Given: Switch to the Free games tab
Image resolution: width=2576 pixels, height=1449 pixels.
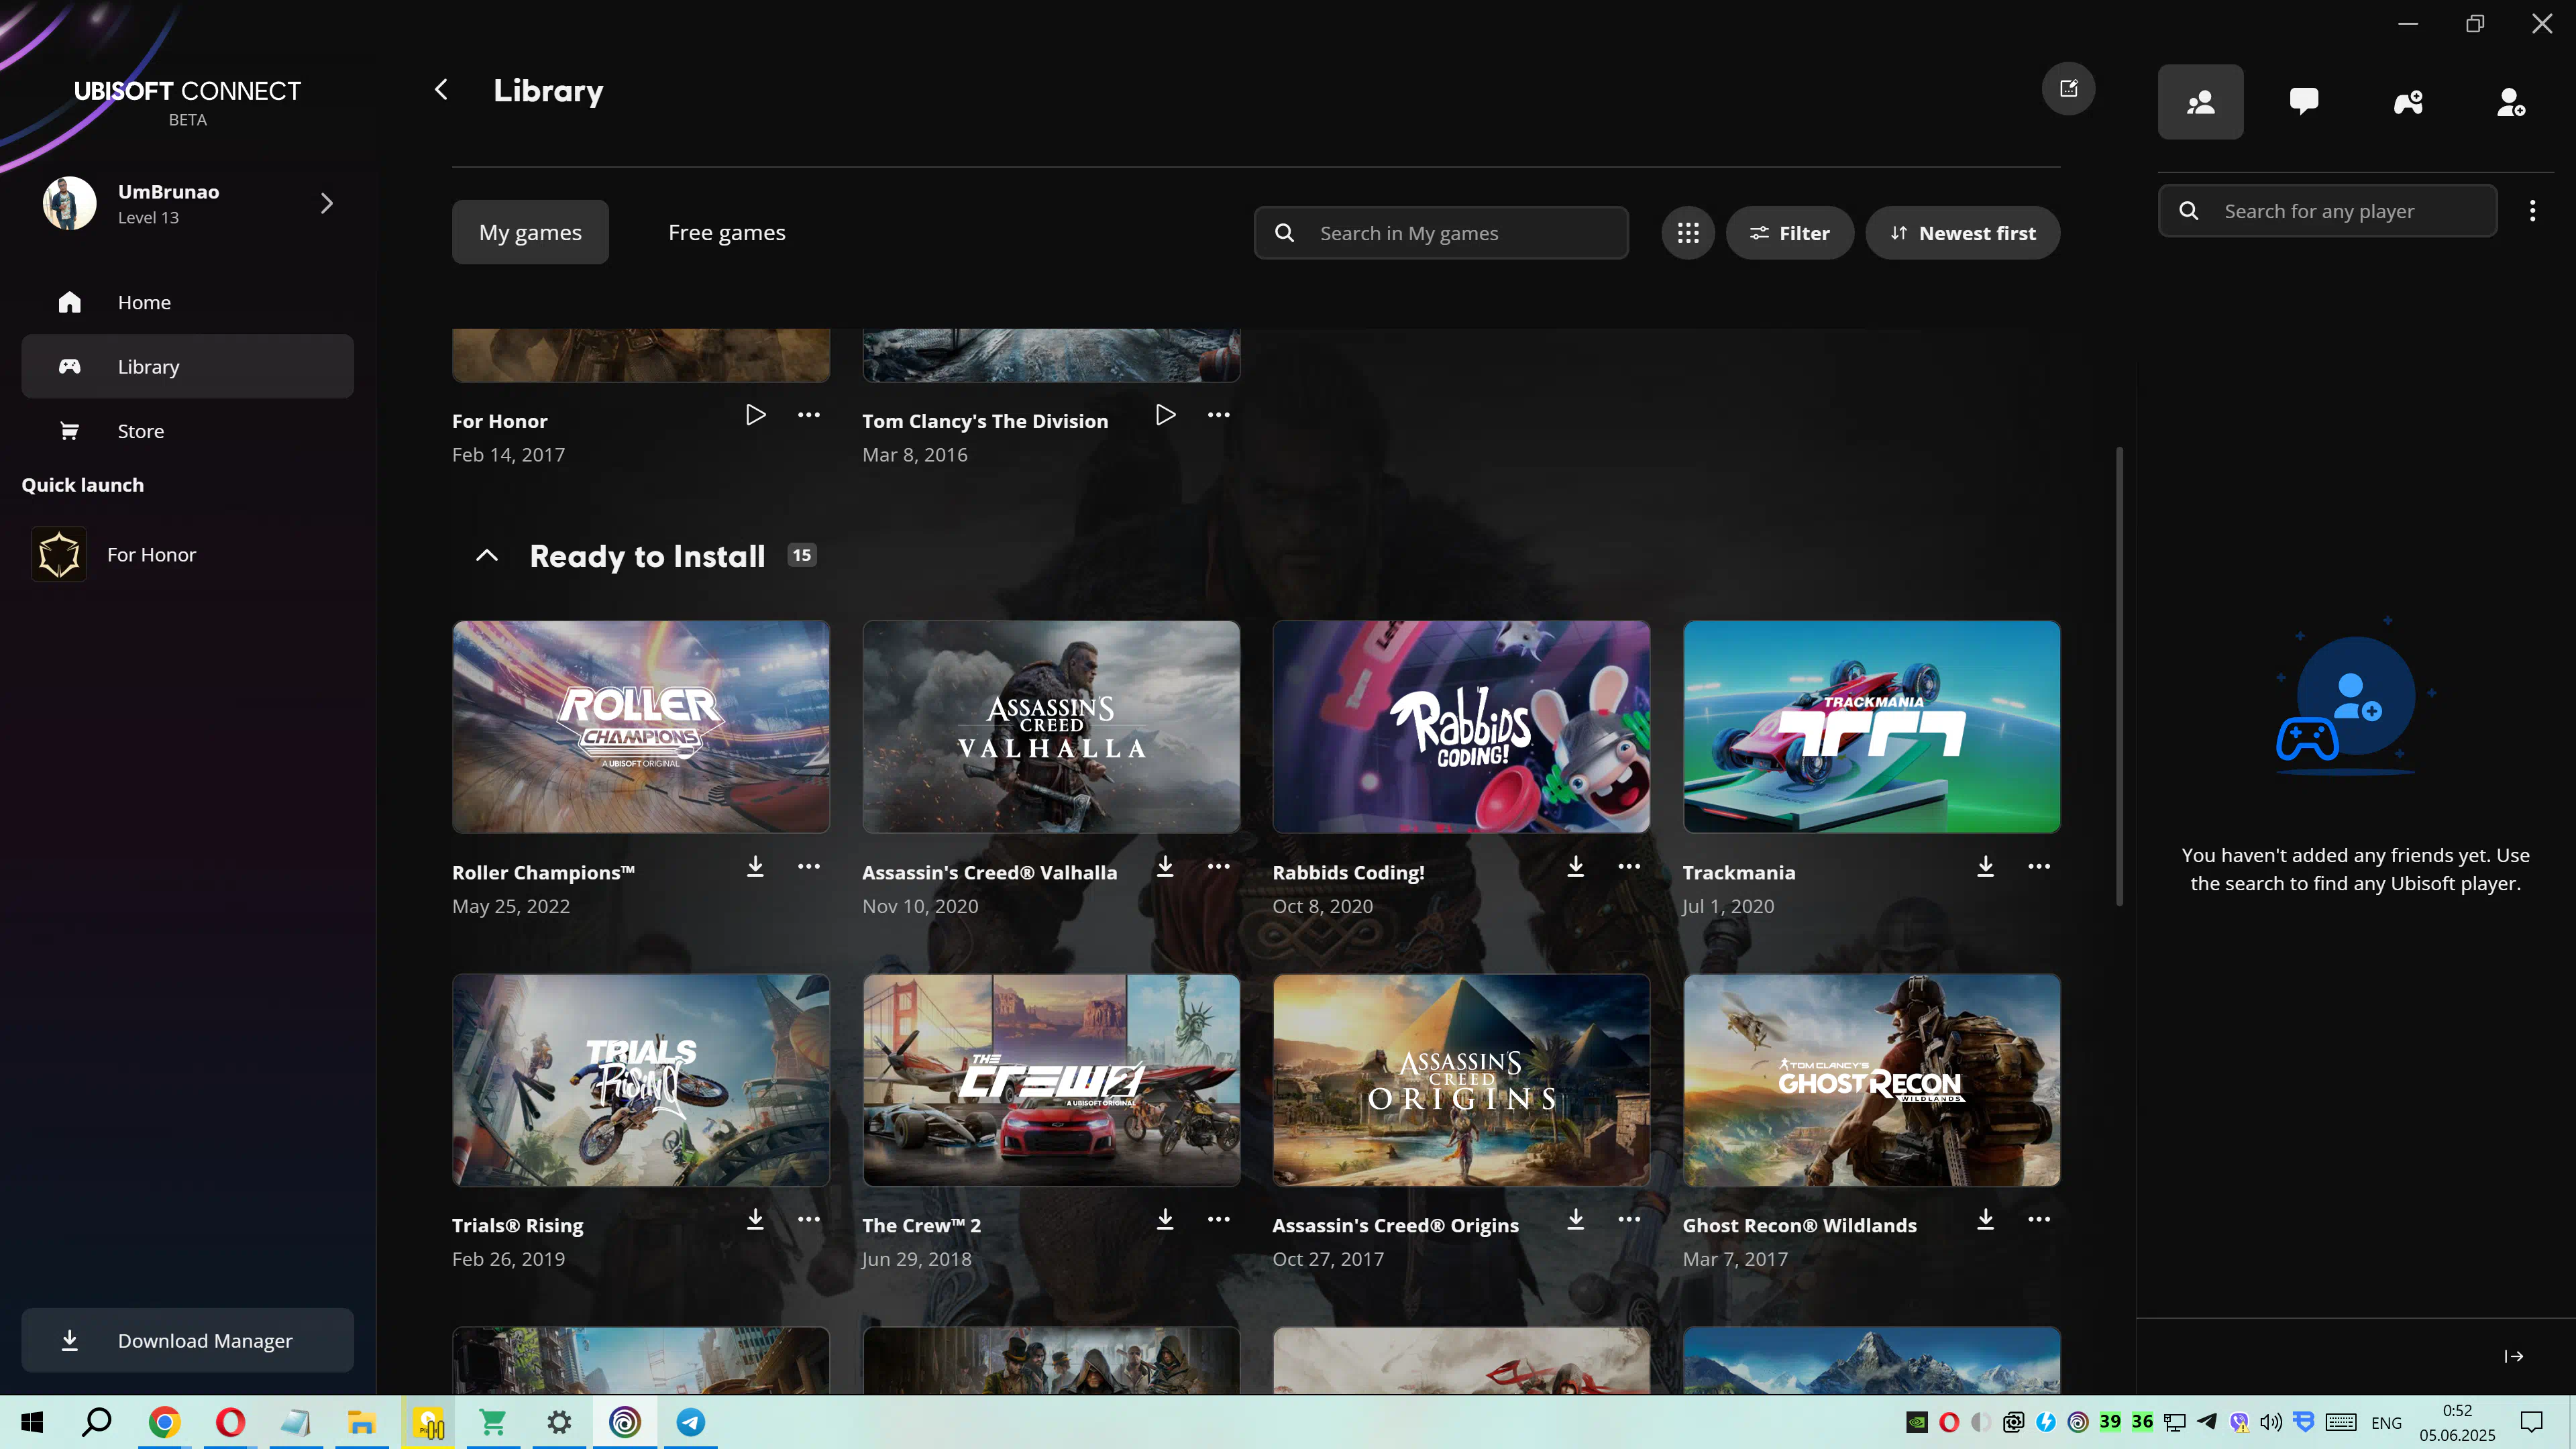Looking at the screenshot, I should click(727, 232).
